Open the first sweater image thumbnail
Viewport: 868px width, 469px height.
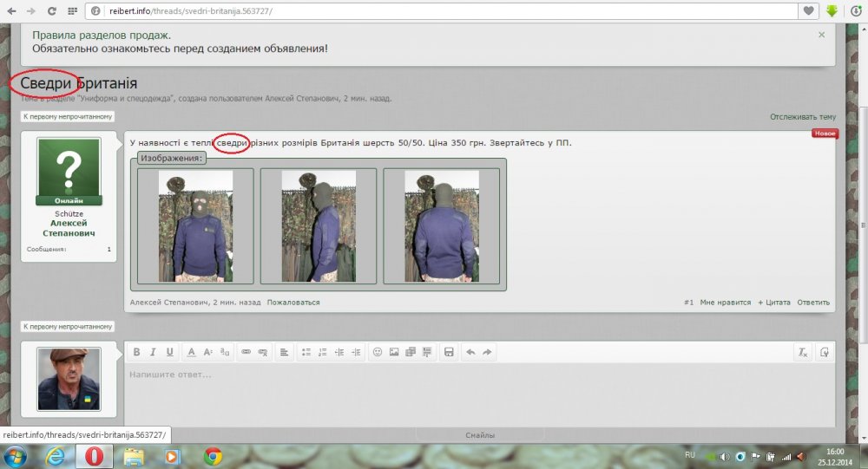coord(195,225)
